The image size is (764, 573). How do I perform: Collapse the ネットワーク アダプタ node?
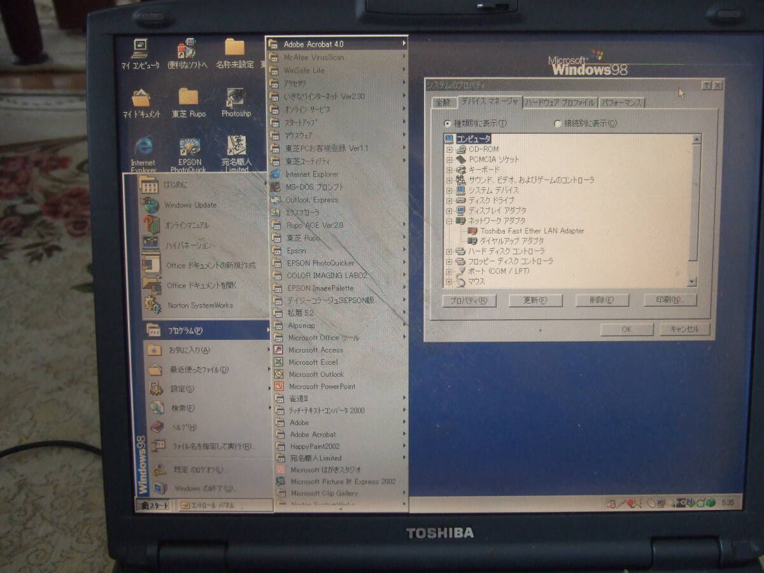(449, 221)
